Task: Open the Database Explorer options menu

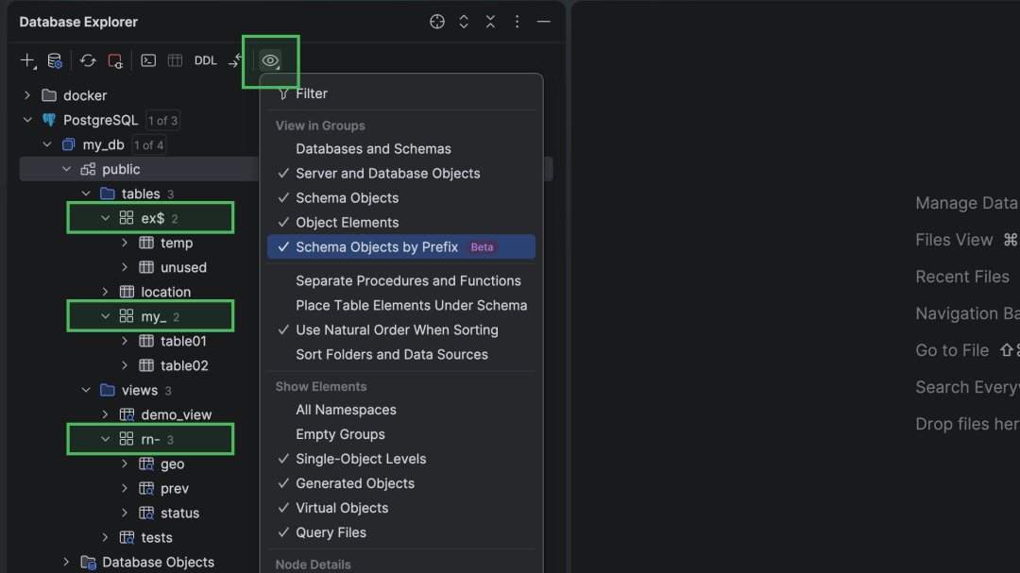Action: [518, 22]
